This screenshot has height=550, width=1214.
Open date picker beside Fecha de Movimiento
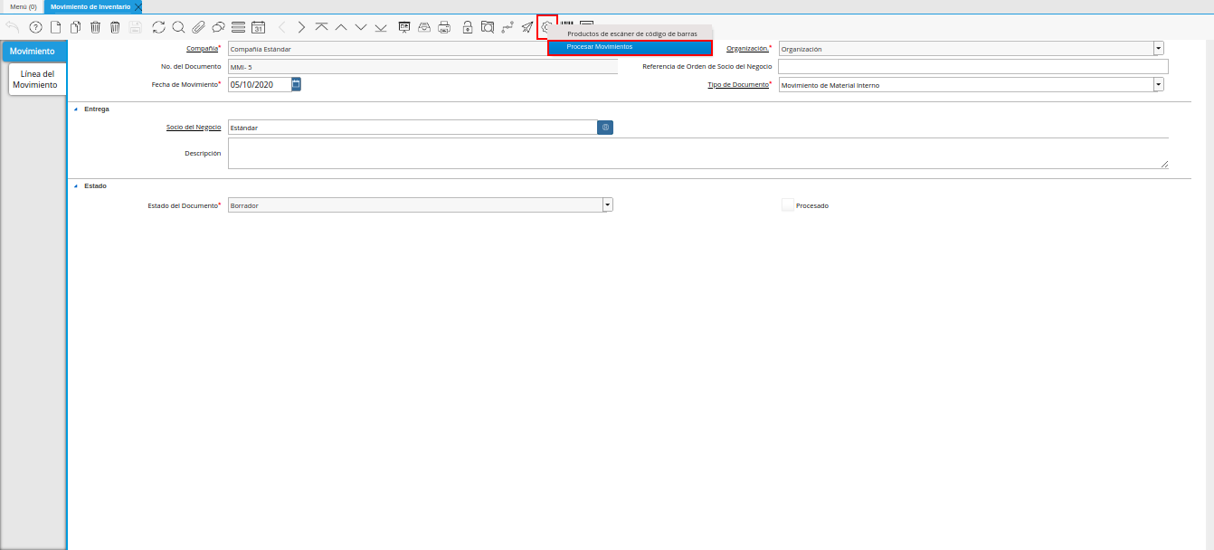click(x=296, y=84)
